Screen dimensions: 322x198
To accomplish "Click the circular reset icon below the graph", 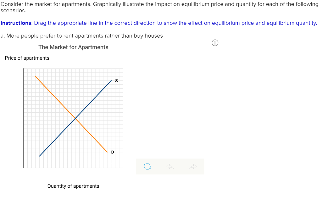I will 147,166.
